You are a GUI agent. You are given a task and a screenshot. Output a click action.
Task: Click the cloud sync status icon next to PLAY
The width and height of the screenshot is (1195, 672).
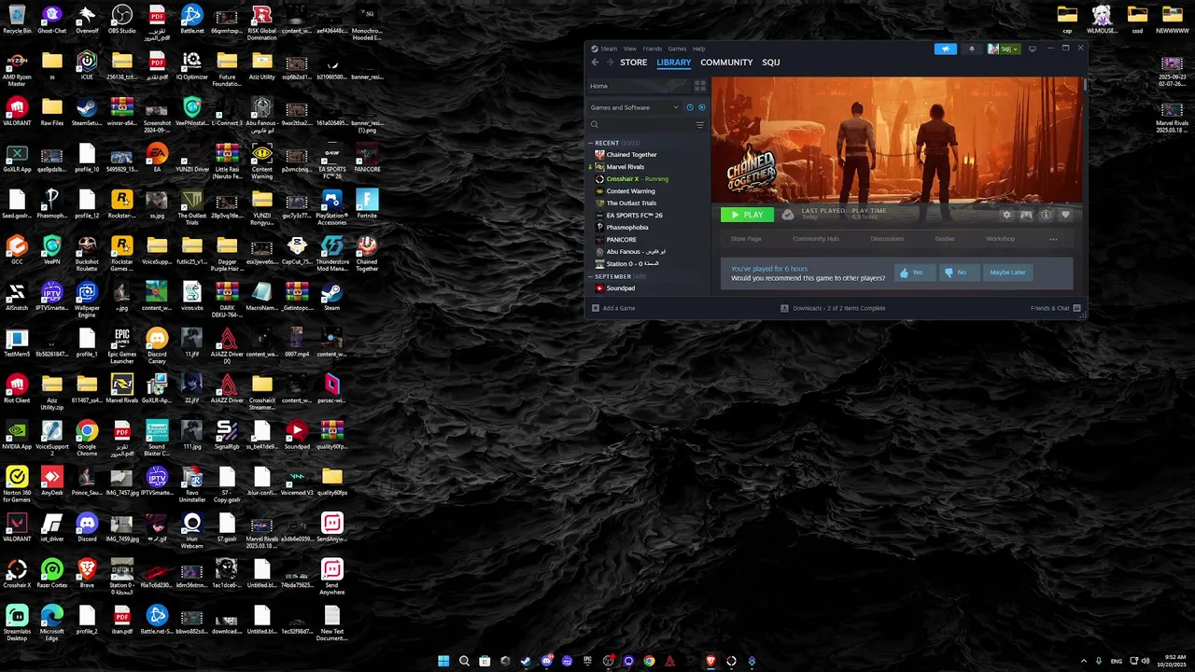pos(788,215)
